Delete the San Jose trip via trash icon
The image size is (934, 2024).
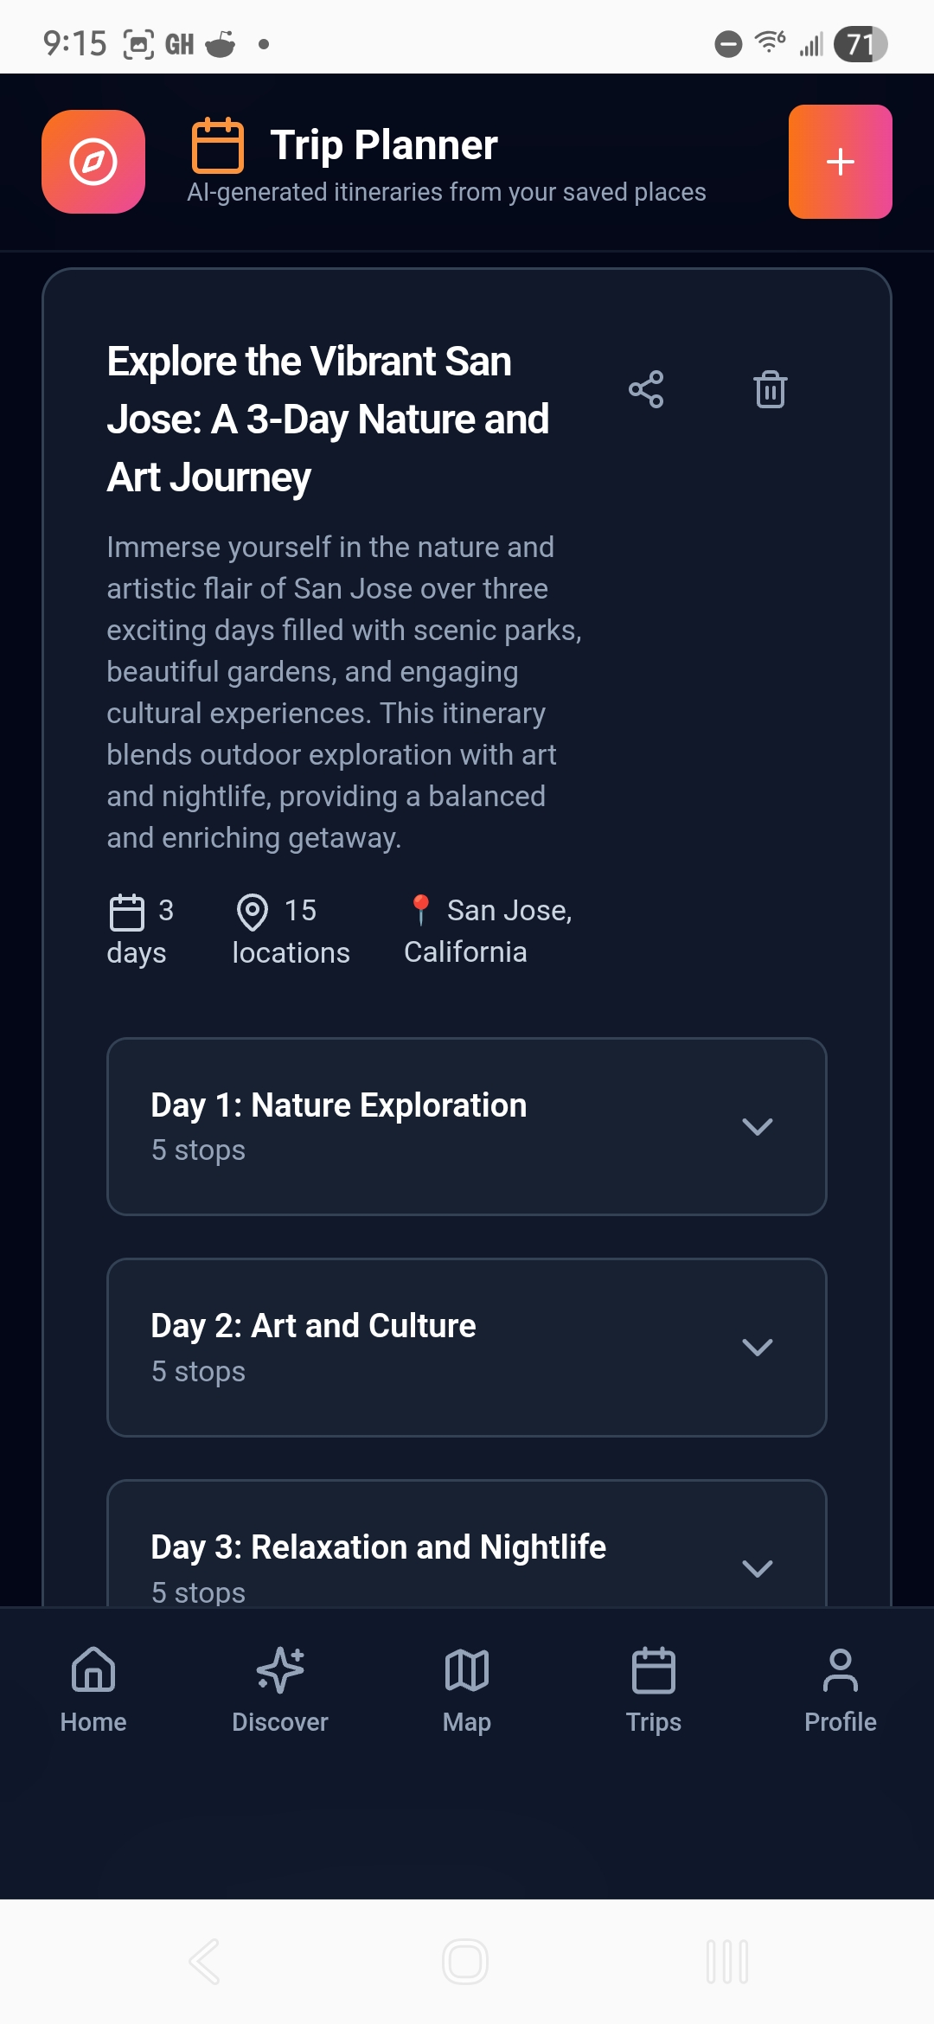coord(770,389)
